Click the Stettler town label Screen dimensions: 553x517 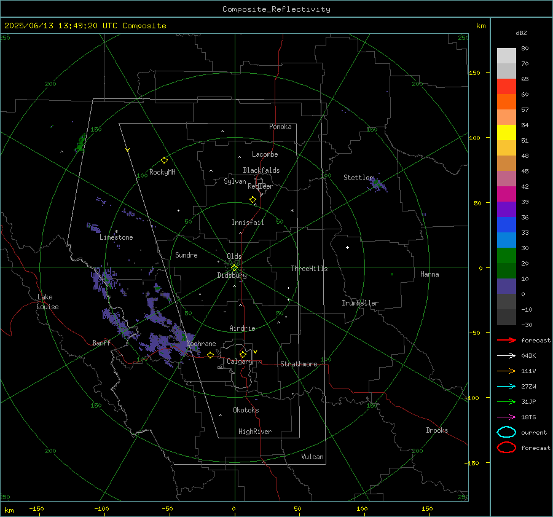(358, 178)
